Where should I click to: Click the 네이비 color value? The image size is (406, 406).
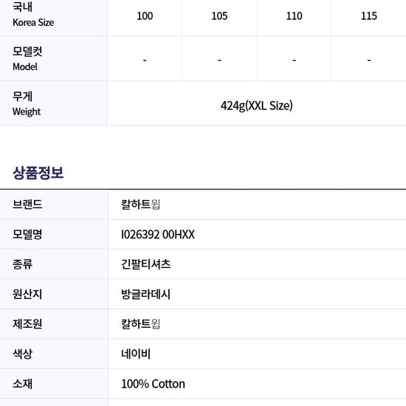pyautogui.click(x=136, y=354)
